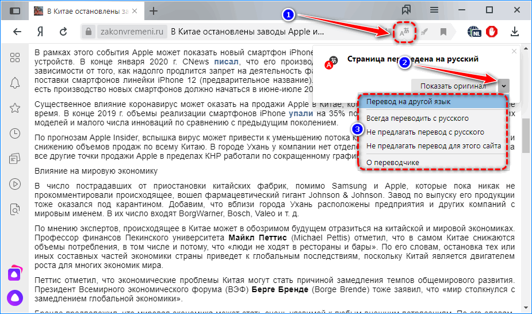
Task: Enable Turbo mode rocket icon
Action: (424, 32)
